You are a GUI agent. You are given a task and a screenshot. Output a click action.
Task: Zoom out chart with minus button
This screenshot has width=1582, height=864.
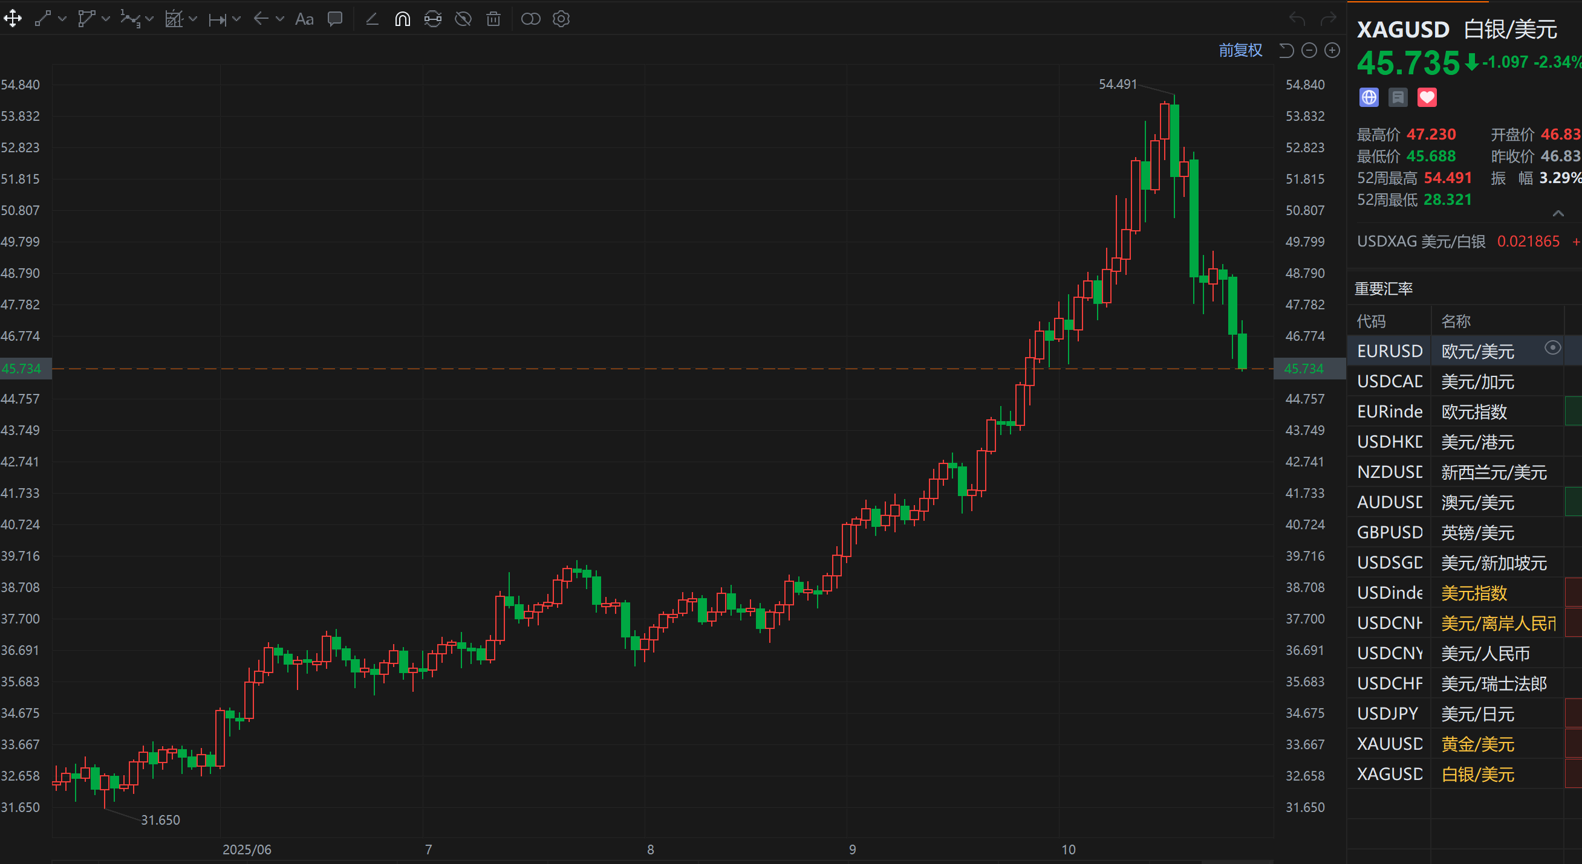pyautogui.click(x=1309, y=50)
